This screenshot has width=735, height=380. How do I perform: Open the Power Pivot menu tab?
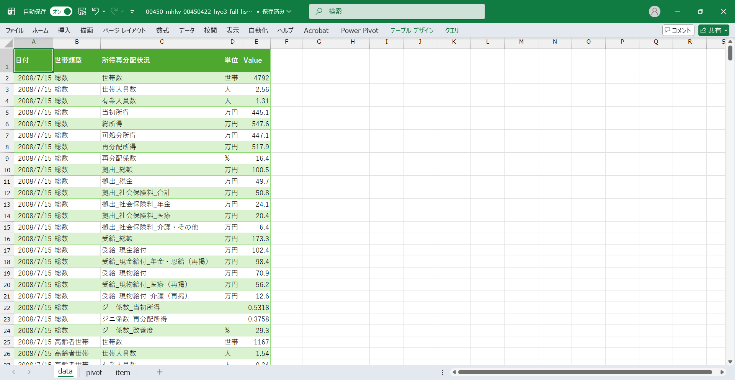359,30
